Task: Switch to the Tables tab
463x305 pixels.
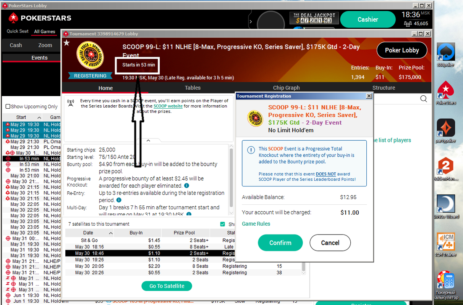Action: click(193, 88)
